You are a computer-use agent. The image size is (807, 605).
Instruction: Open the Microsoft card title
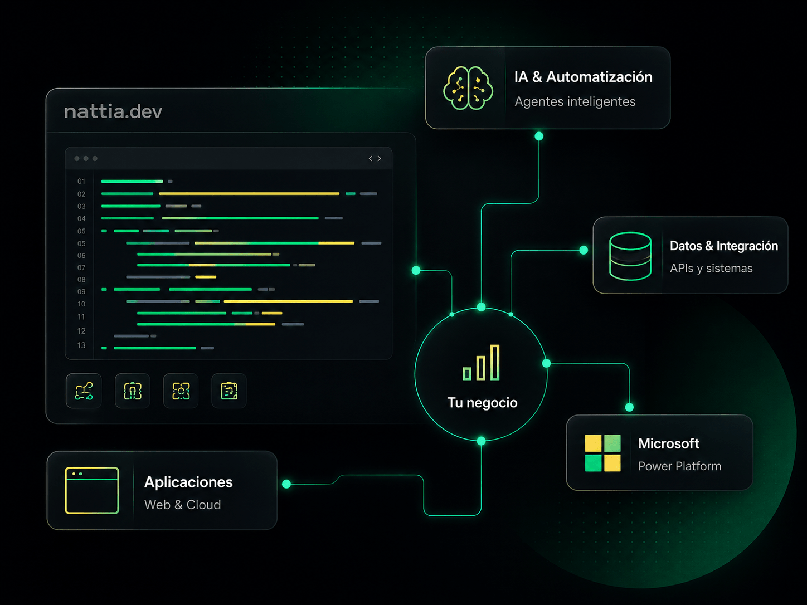[668, 443]
